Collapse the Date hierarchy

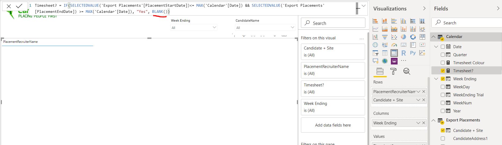click(x=436, y=47)
